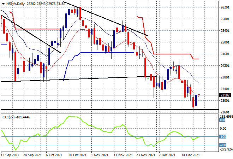The height and width of the screenshot is (159, 233).
Task: Select the descending black trendline from October high
Action: (x=106, y=19)
